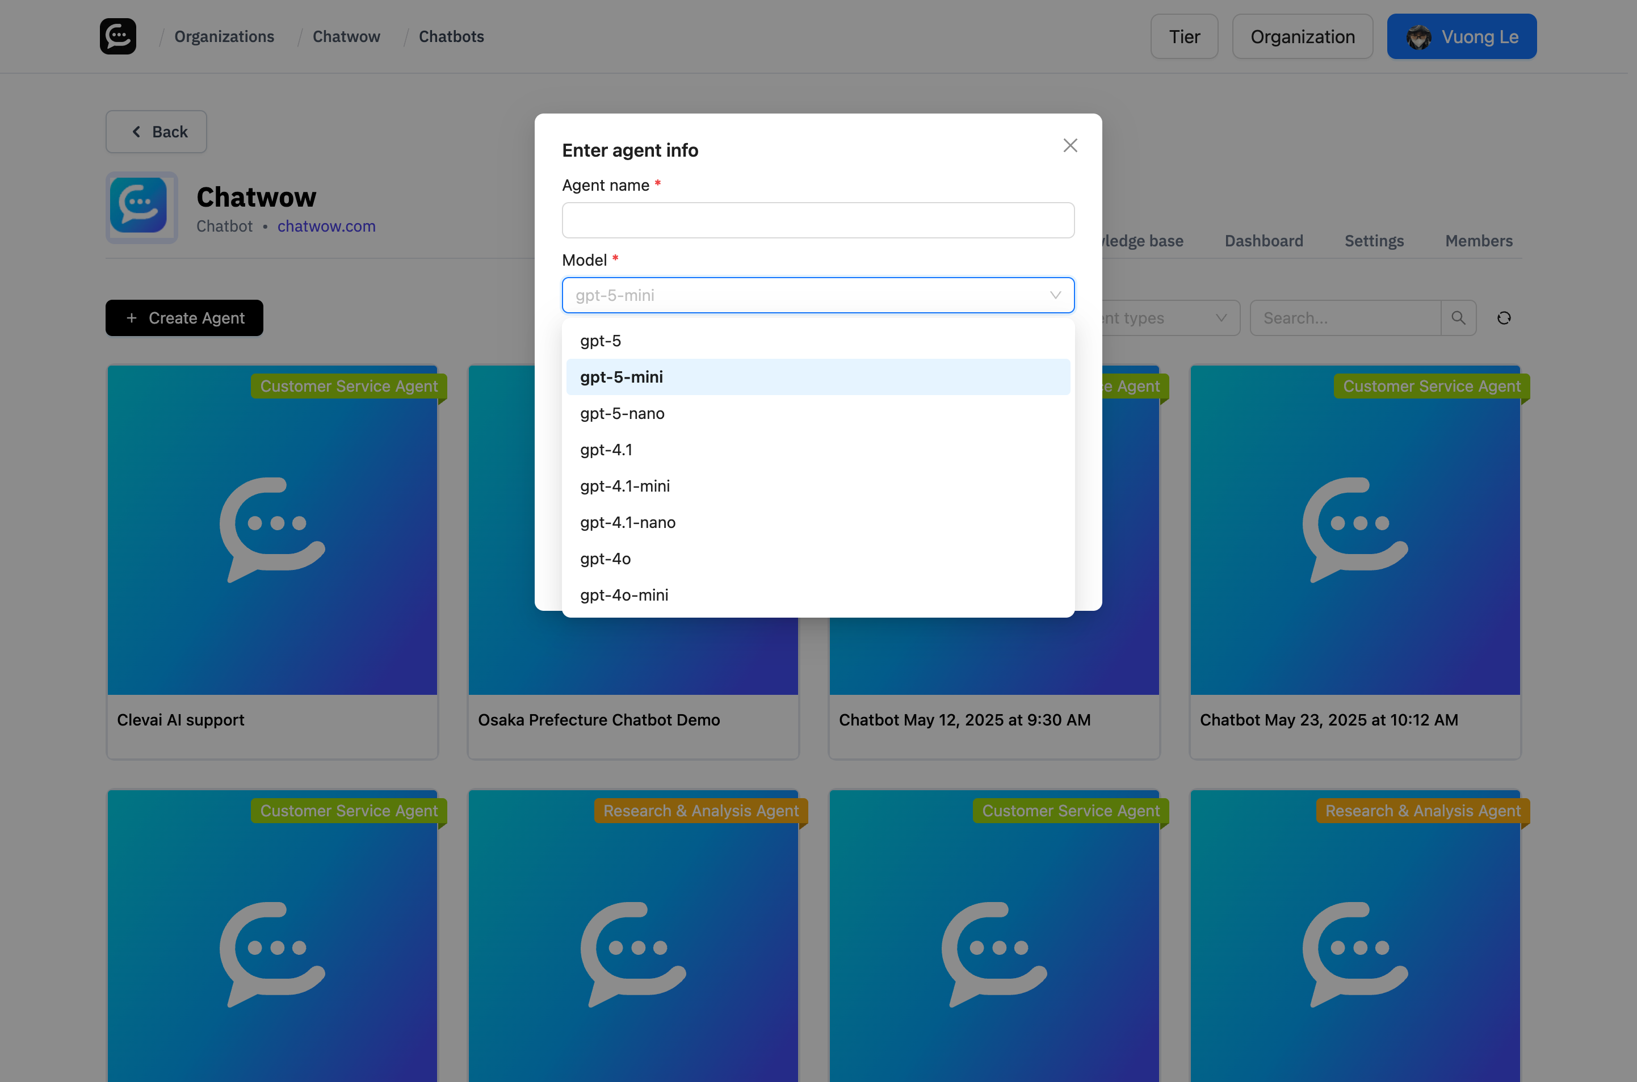Click Vuong Le's profile avatar
This screenshot has height=1082, width=1637.
point(1419,36)
